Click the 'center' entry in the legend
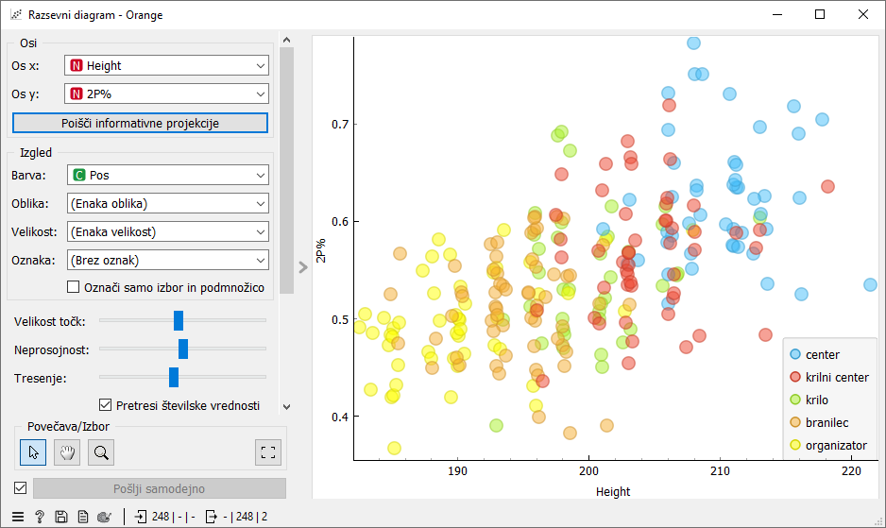 822,354
